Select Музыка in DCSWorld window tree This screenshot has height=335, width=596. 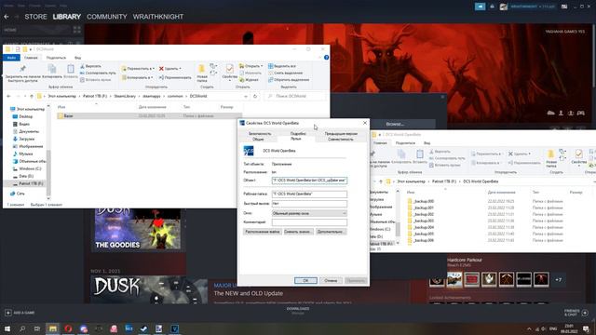click(x=26, y=154)
